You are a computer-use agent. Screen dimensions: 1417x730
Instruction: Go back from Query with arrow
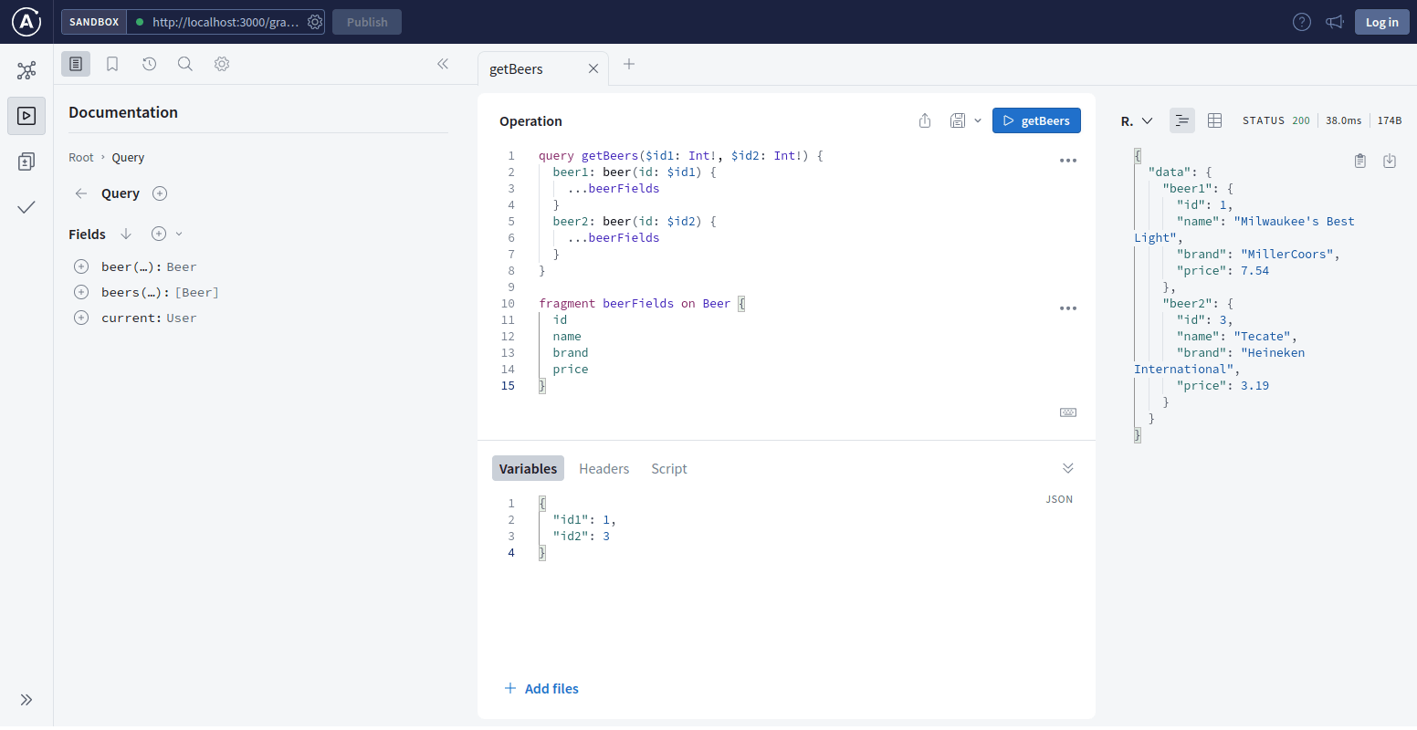point(81,193)
